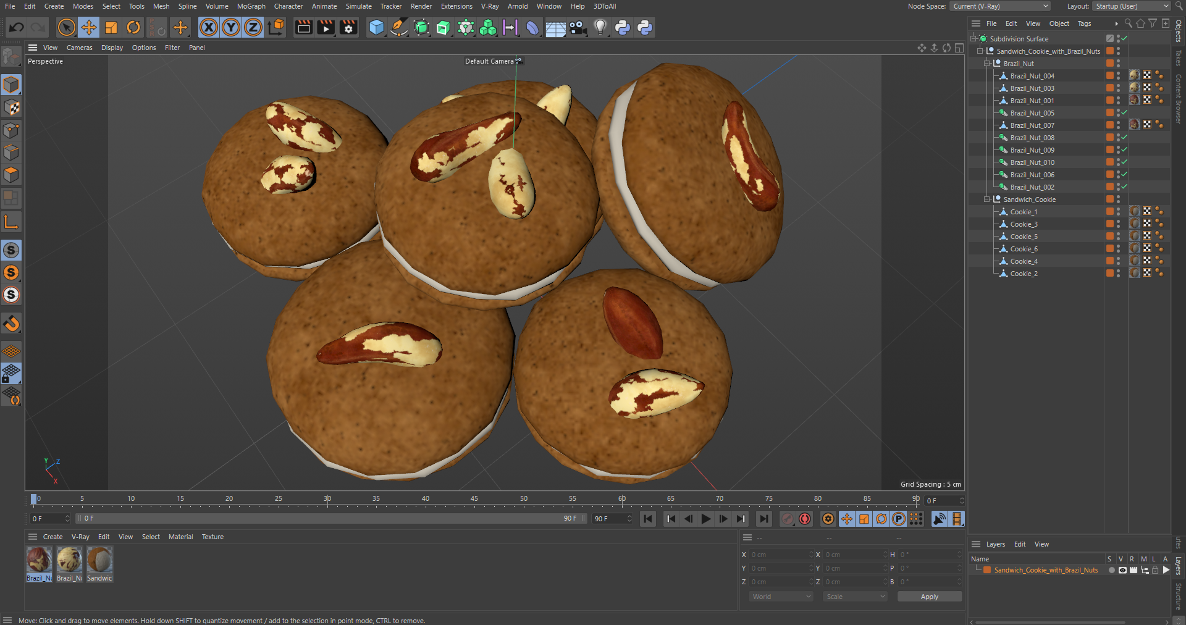Collapse the Sandwich_Cookie group
1186x625 pixels.
(x=987, y=199)
